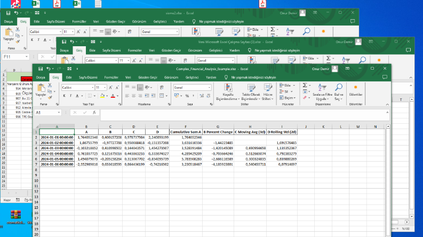The height and width of the screenshot is (237, 423).
Task: Click Bul ve Seç magnifier in front window
Action: click(x=339, y=87)
